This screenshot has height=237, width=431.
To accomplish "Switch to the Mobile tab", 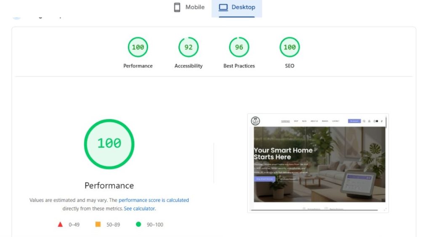I will click(189, 8).
